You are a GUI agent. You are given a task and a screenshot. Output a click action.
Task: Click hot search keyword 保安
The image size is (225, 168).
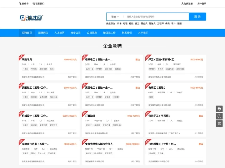pyautogui.click(x=167, y=24)
